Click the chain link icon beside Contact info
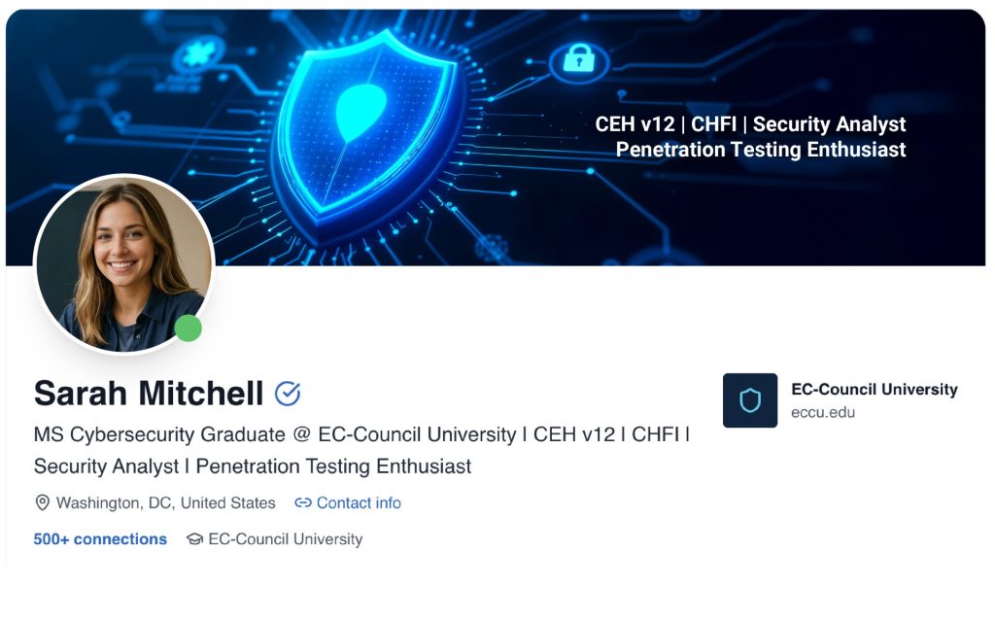Image resolution: width=995 pixels, height=621 pixels. pyautogui.click(x=303, y=503)
